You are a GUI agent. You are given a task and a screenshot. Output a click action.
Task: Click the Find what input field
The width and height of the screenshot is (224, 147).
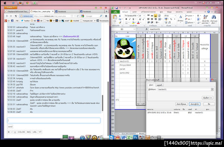tap(184, 89)
